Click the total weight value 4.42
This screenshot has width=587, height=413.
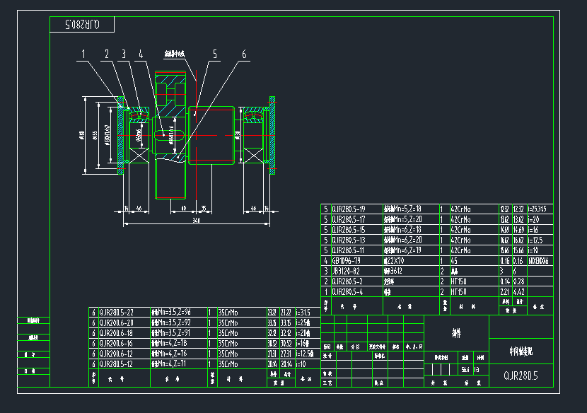[x=520, y=291]
